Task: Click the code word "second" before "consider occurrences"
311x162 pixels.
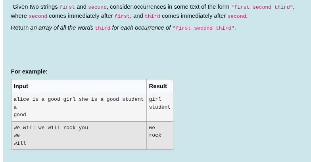Action: click(97, 7)
